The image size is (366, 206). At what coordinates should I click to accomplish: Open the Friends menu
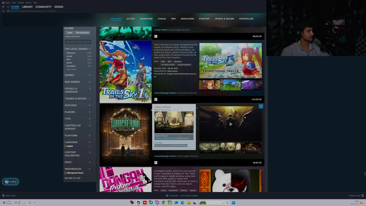[21, 3]
